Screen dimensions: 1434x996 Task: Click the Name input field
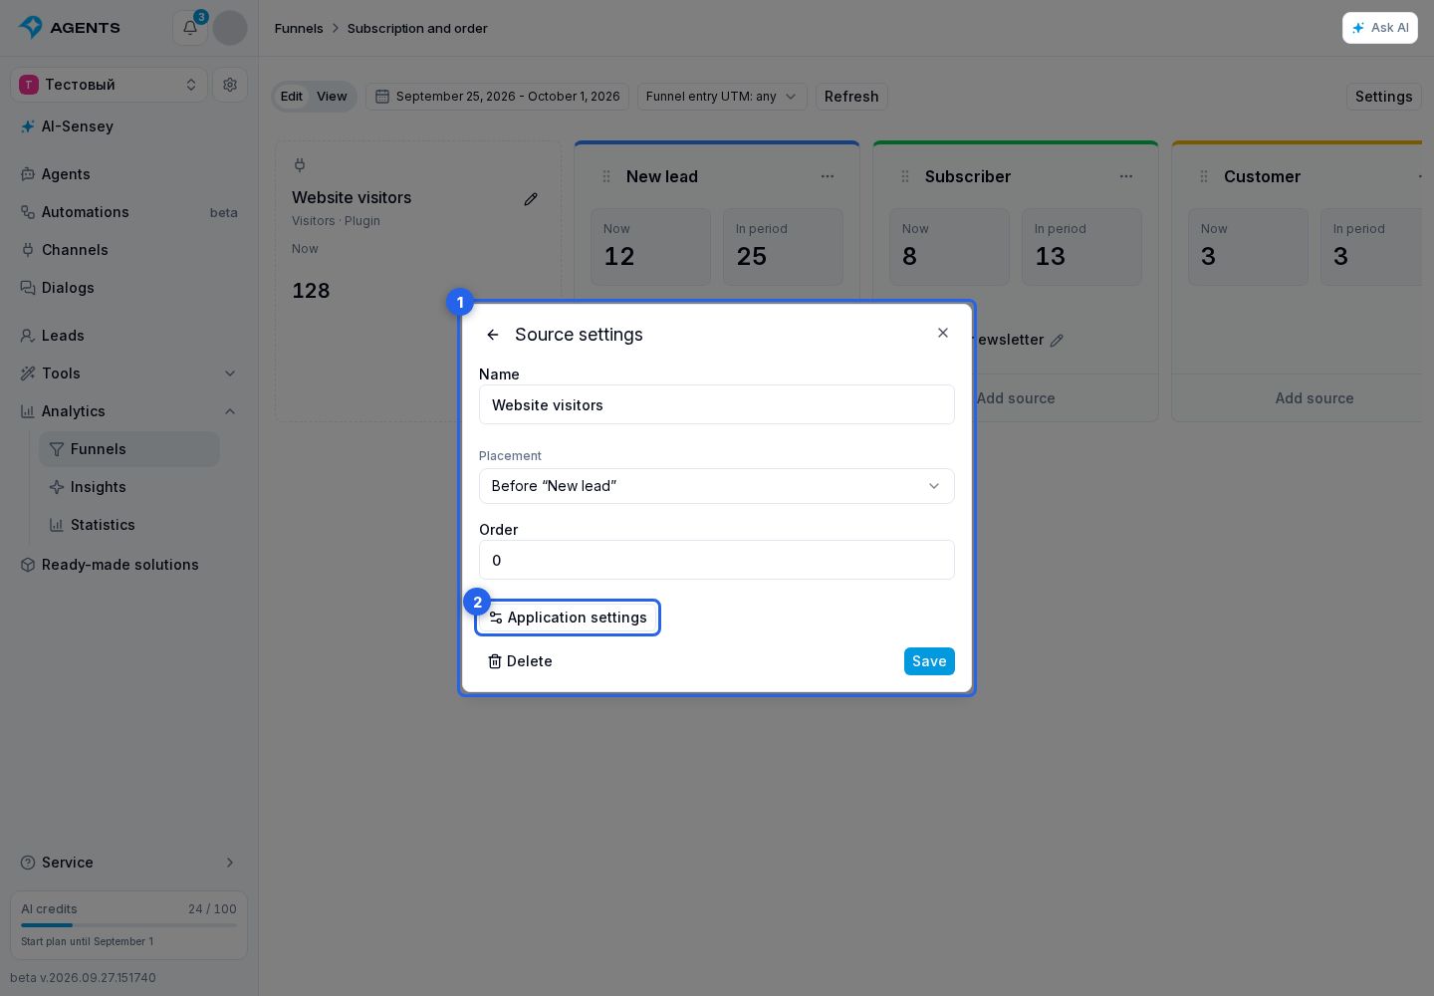click(717, 404)
